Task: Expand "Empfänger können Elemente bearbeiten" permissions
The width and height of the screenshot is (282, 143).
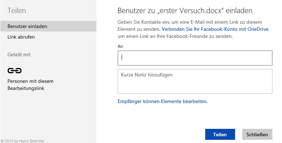Action: (162, 101)
